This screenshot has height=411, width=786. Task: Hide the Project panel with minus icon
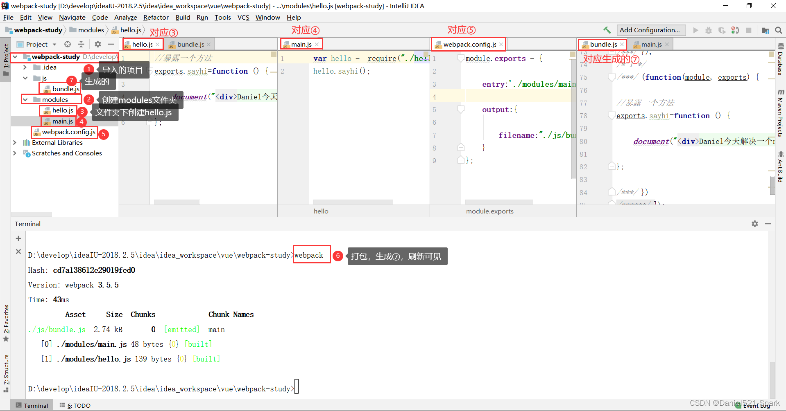coord(111,44)
